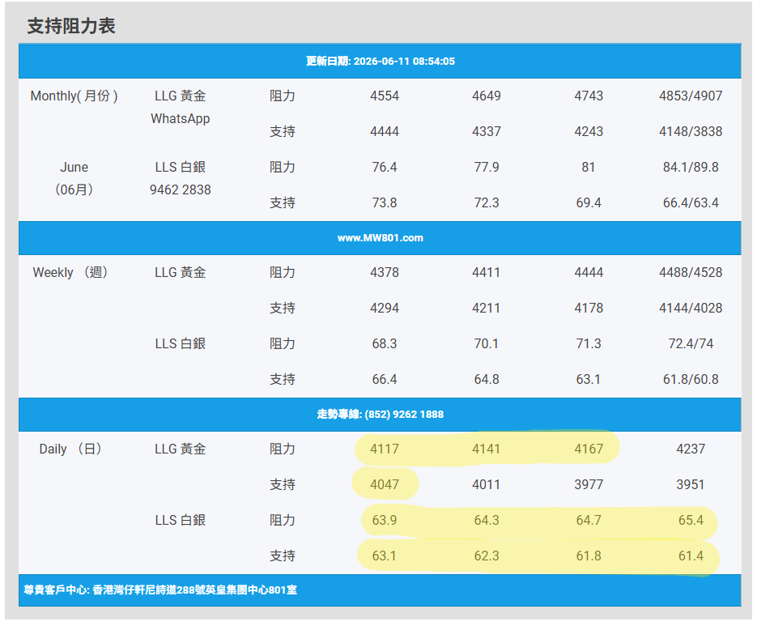The width and height of the screenshot is (757, 626).
Task: Select daily gold resistance value 4237
Action: pyautogui.click(x=691, y=449)
